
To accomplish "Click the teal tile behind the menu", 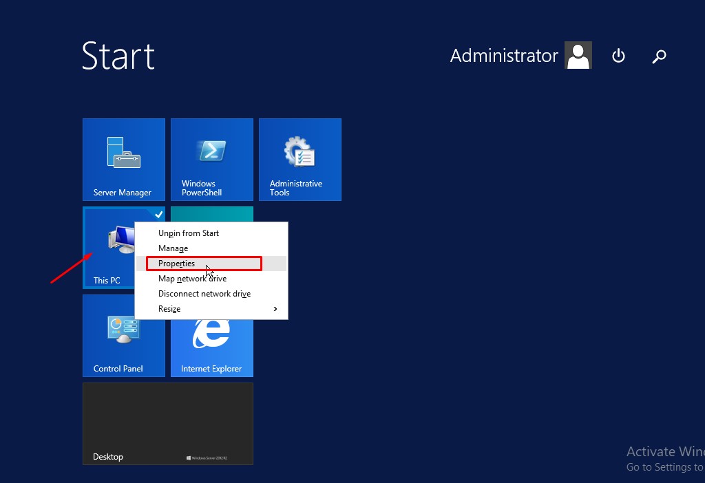I will coord(212,214).
